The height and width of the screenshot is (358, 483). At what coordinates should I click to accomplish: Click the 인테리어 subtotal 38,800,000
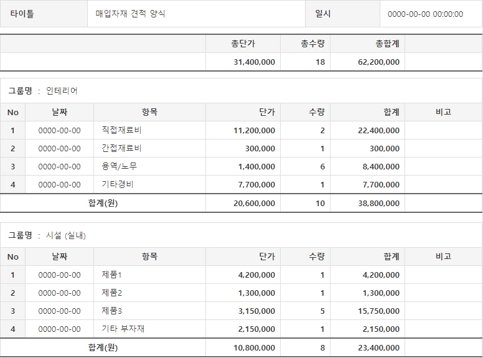coord(378,204)
